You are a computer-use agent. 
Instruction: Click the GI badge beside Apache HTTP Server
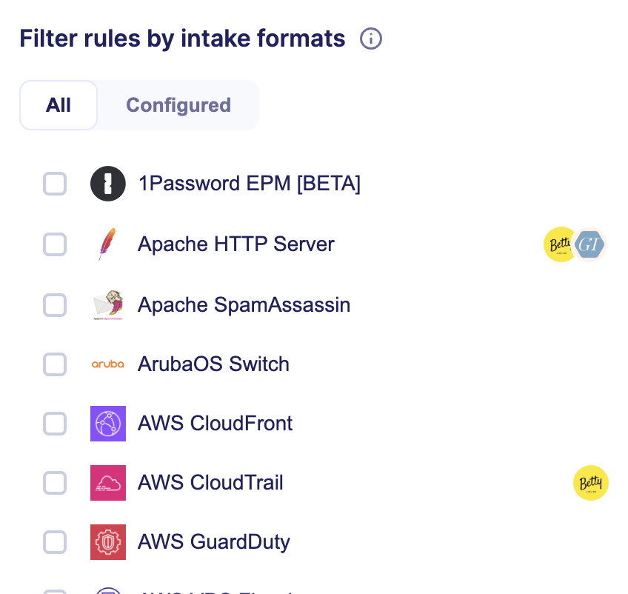589,244
